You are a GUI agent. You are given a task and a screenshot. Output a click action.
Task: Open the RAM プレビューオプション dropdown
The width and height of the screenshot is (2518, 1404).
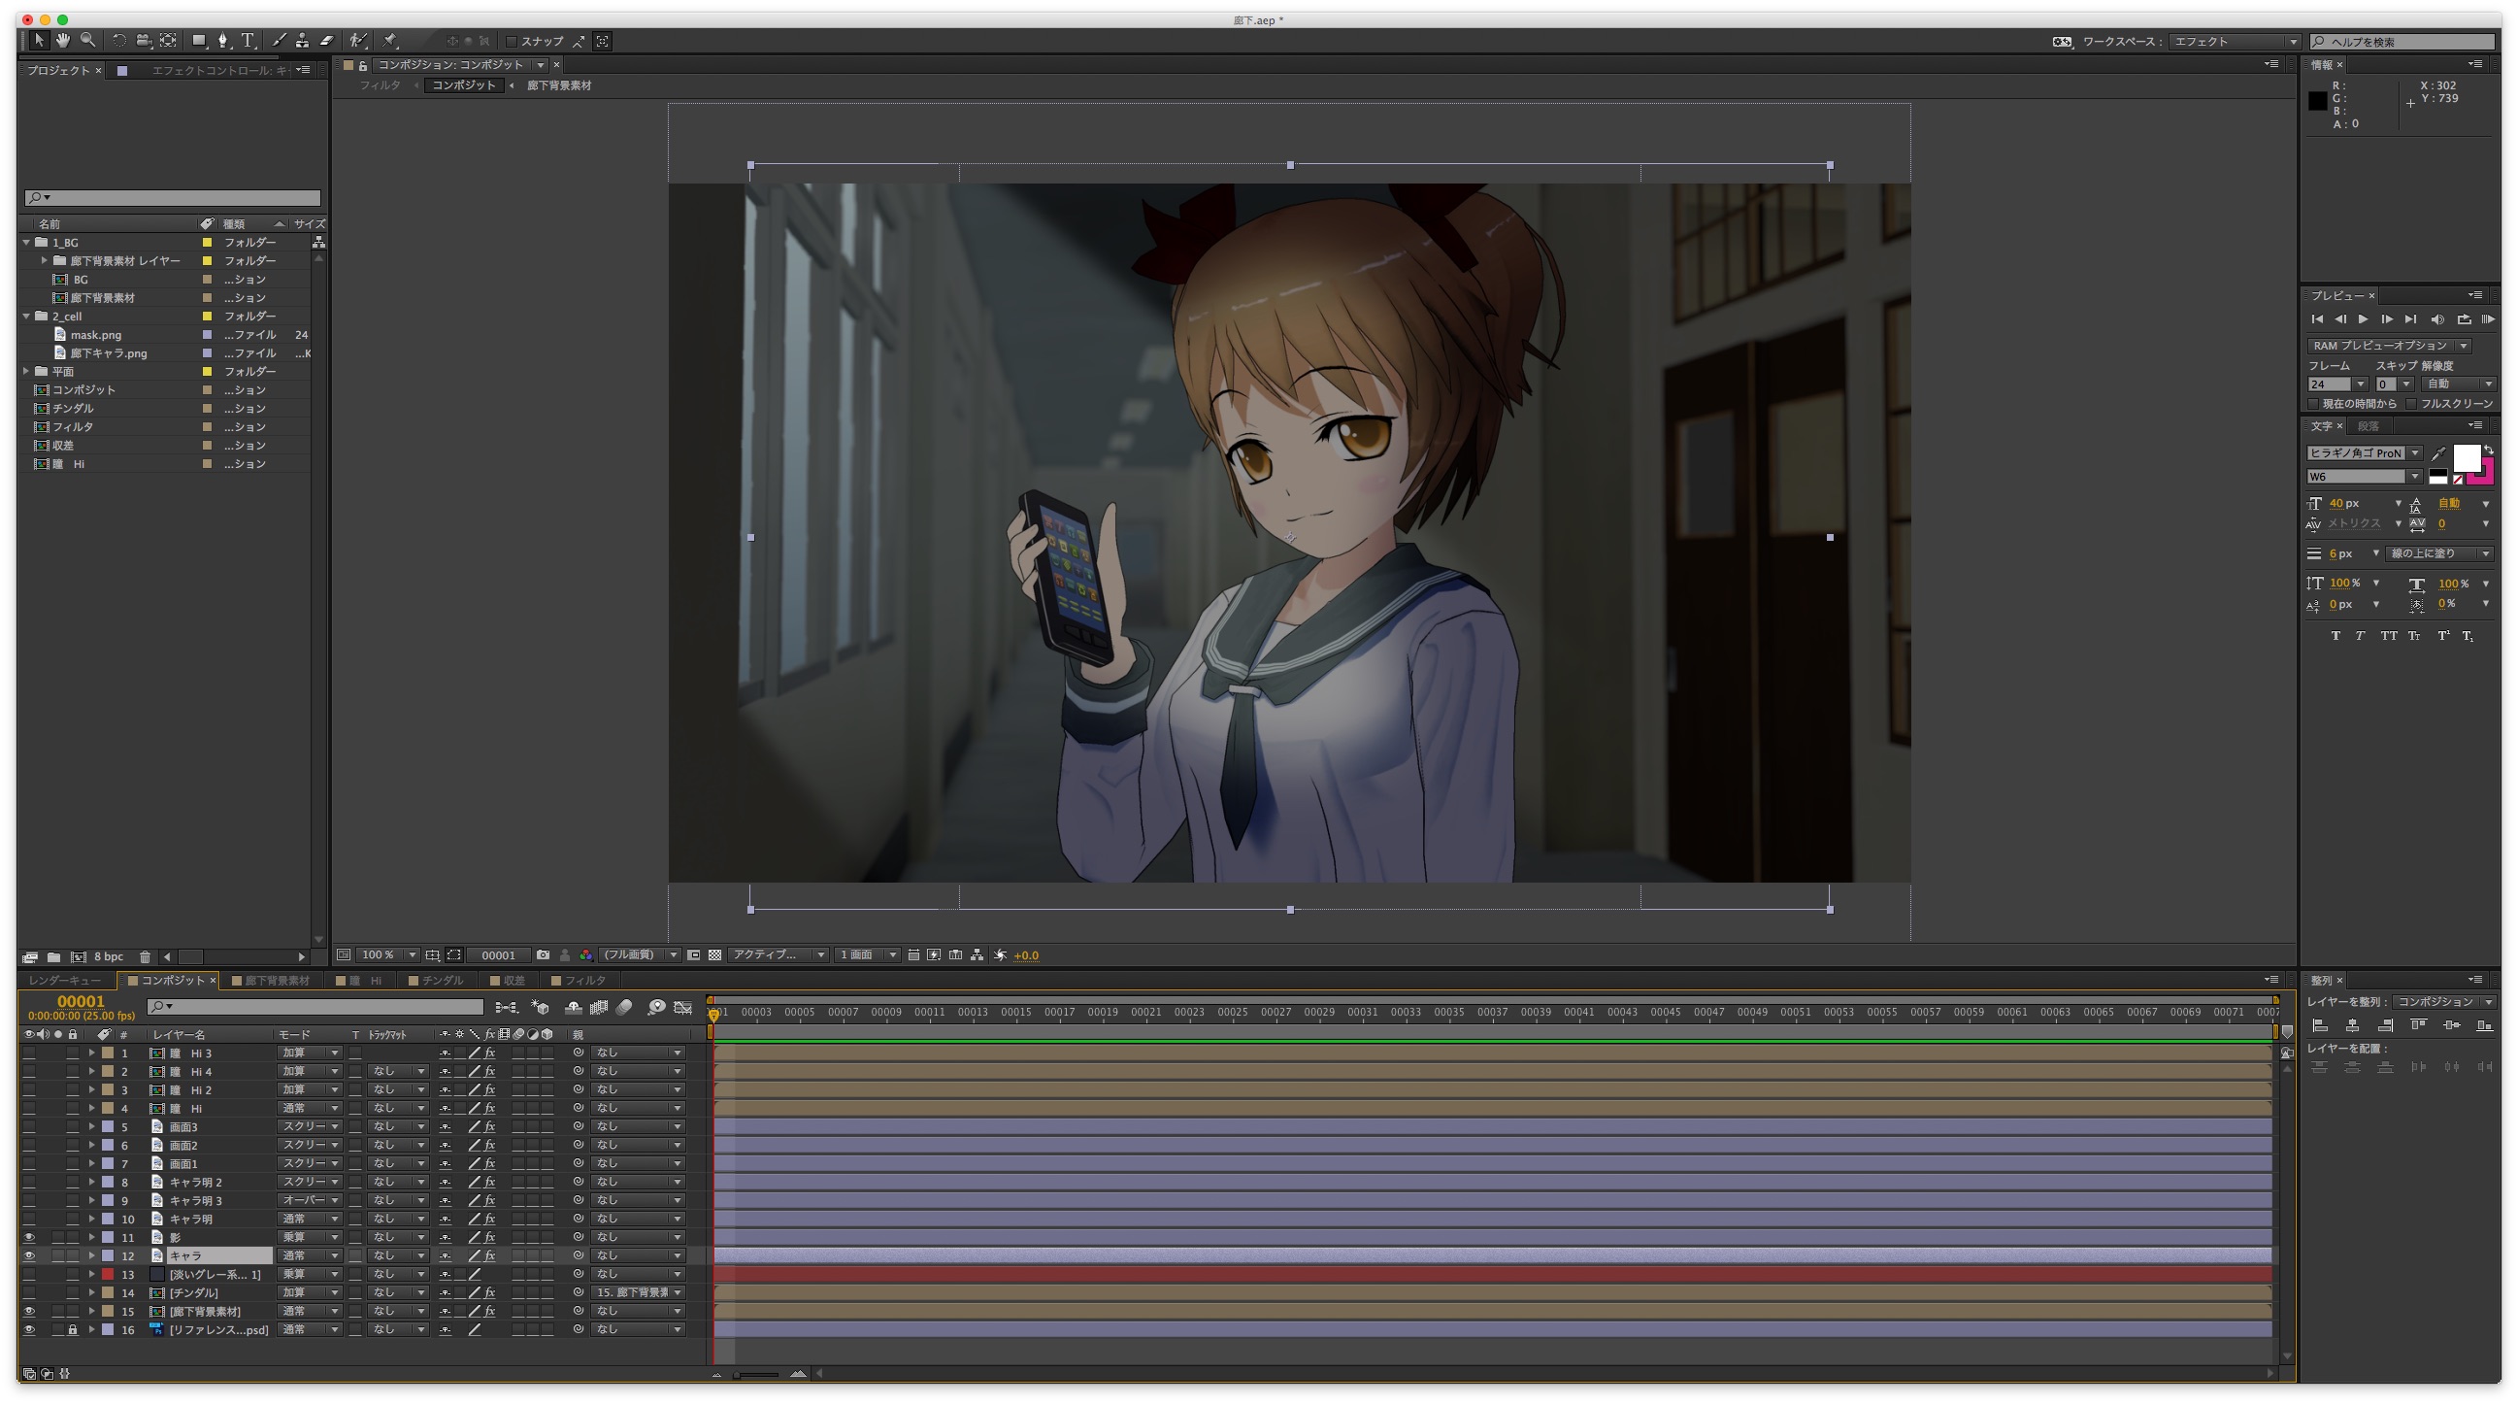[2389, 345]
